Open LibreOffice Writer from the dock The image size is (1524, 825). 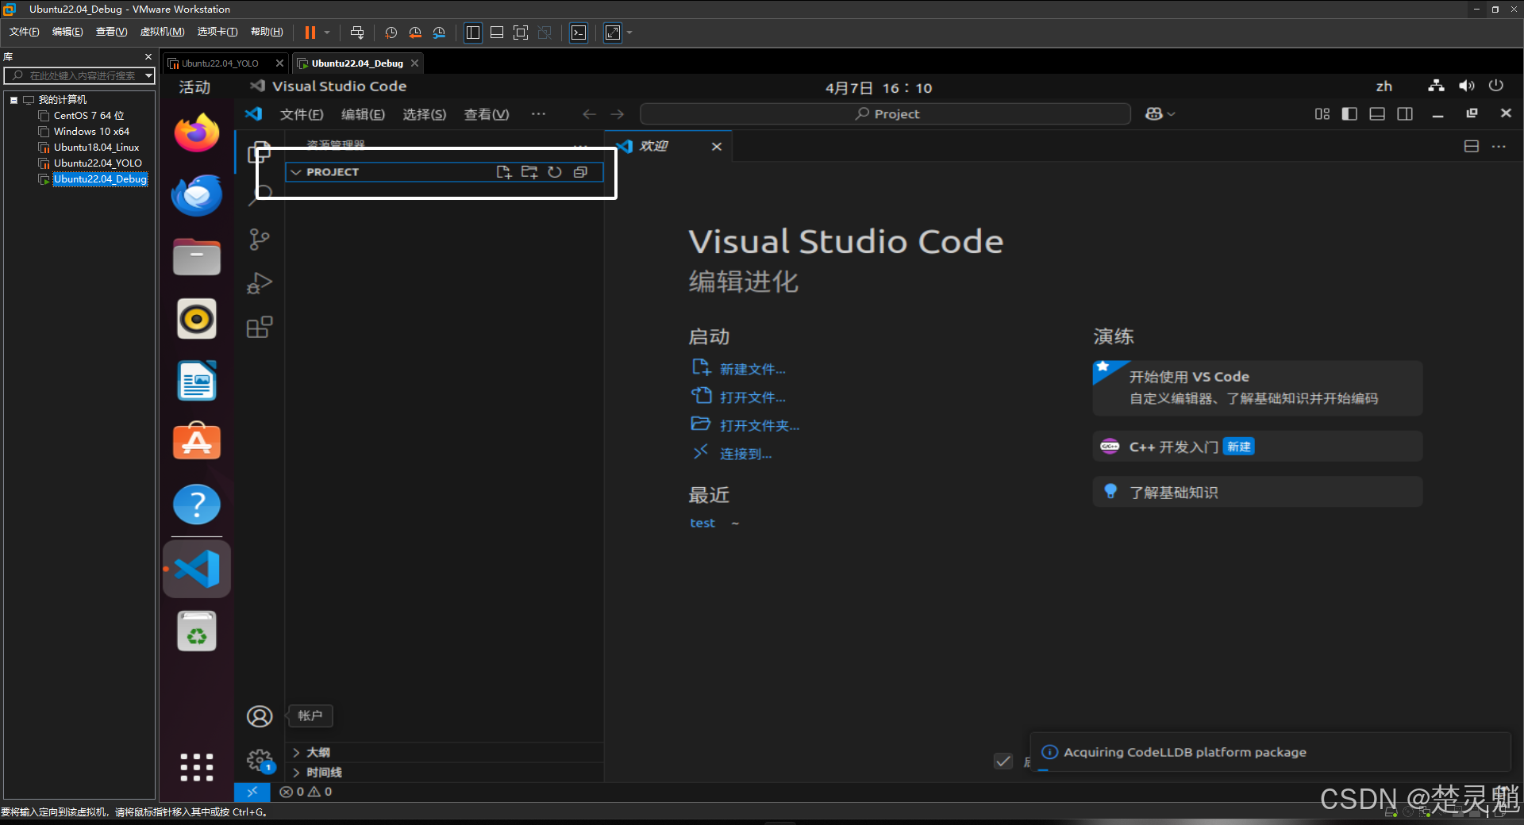(x=197, y=381)
